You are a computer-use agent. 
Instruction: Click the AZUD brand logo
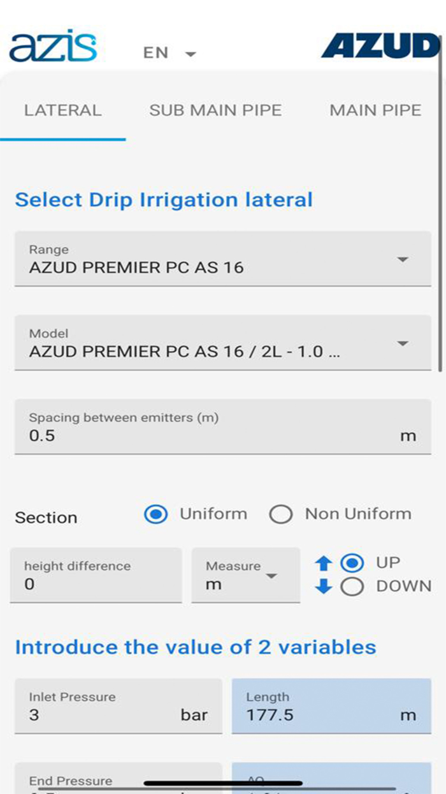(x=380, y=47)
